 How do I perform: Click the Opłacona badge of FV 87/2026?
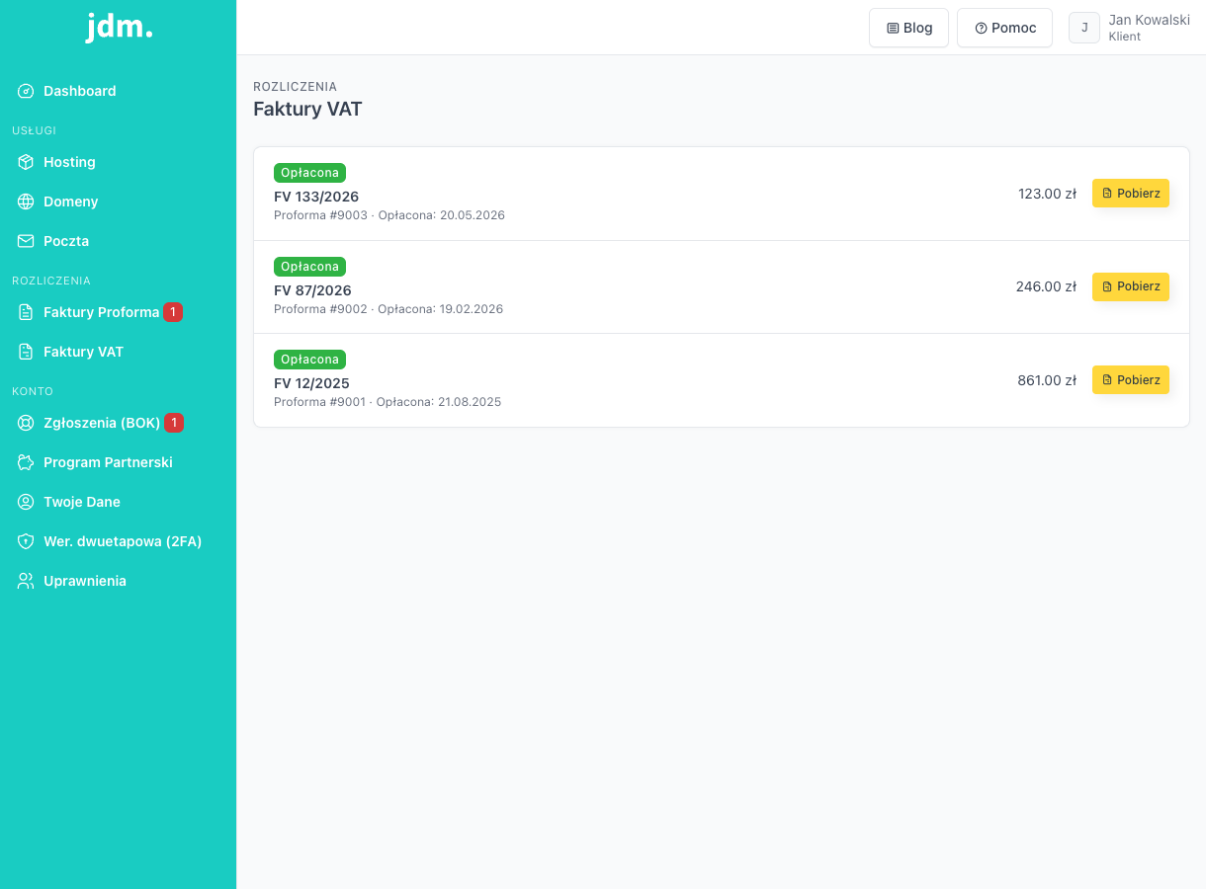(309, 267)
